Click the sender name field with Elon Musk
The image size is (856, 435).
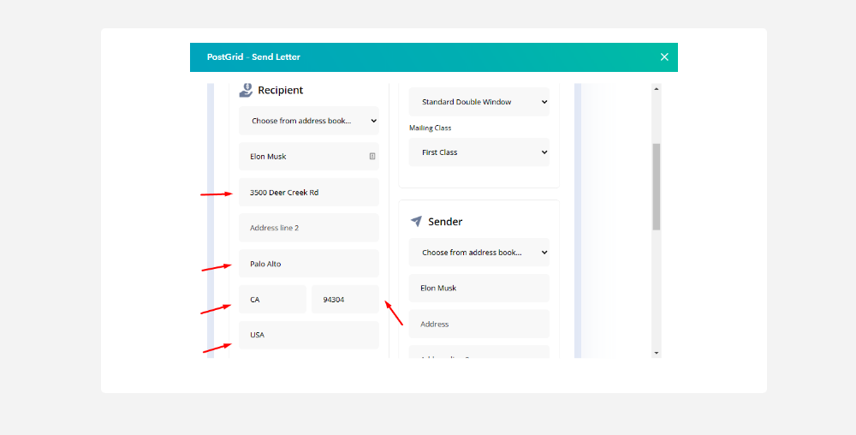(479, 288)
